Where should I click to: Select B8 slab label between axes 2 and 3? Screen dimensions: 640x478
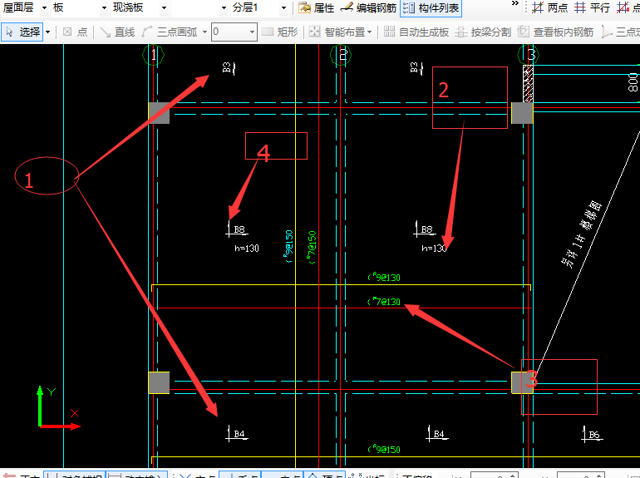[x=425, y=229]
